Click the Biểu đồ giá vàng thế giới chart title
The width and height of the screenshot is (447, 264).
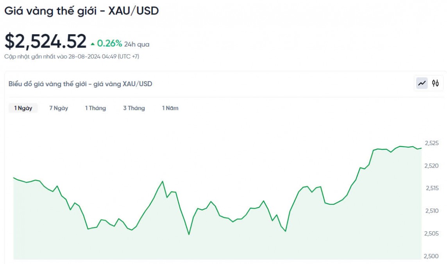80,83
